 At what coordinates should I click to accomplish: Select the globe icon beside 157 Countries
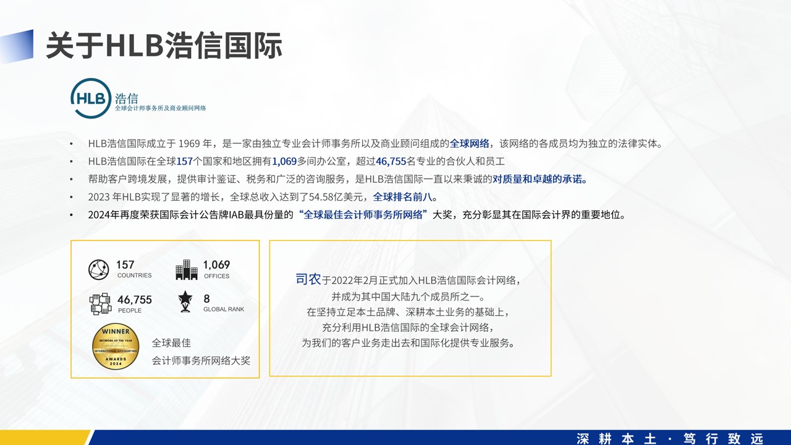[98, 269]
